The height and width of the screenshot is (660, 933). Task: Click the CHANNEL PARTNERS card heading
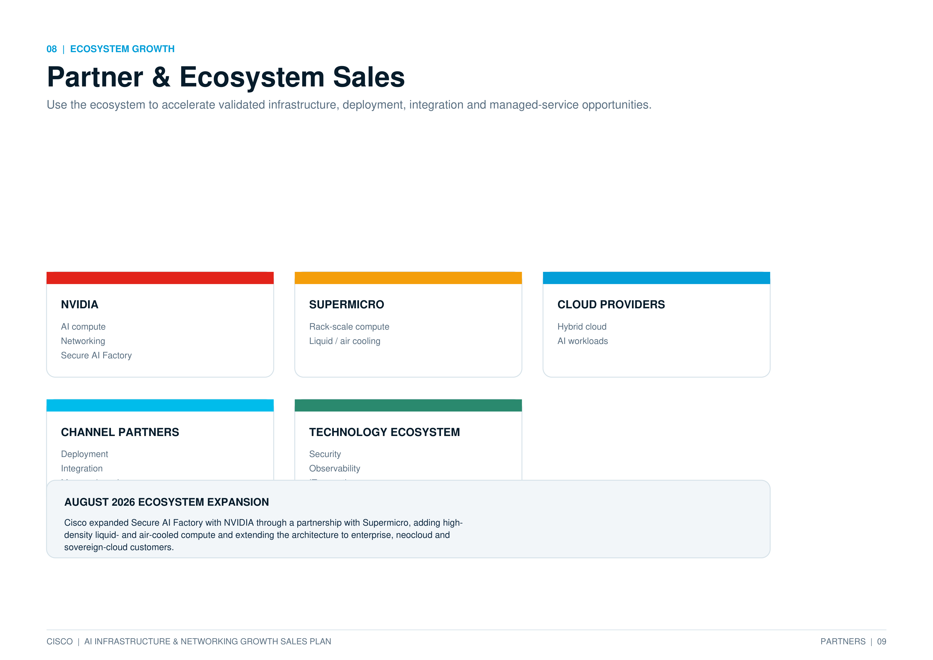[x=120, y=432]
